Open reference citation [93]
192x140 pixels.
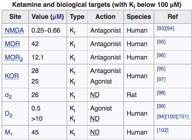coord(161,29)
